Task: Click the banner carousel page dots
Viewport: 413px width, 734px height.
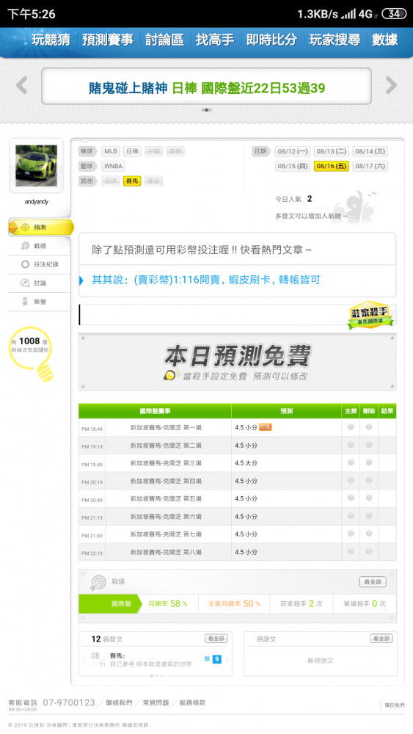Action: click(206, 111)
